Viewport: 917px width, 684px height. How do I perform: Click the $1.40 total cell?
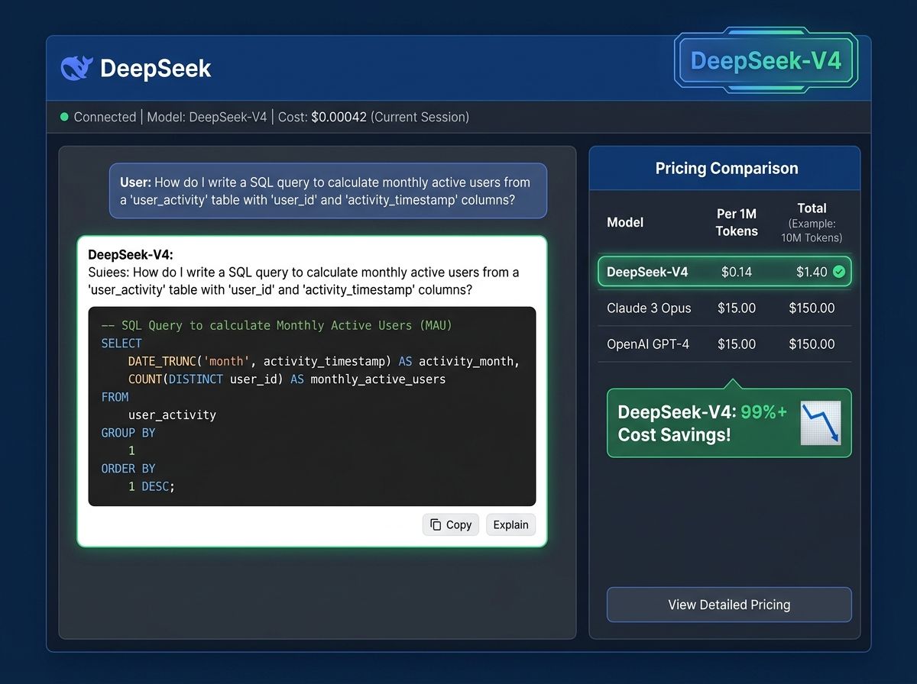[x=812, y=272]
